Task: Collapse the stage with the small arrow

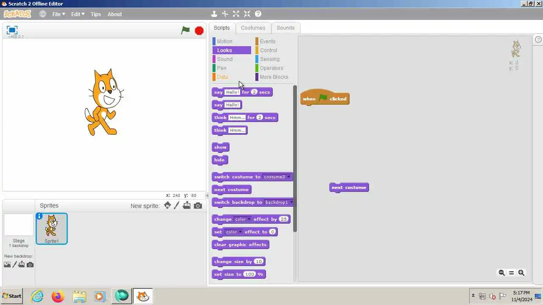Action: coord(207,195)
